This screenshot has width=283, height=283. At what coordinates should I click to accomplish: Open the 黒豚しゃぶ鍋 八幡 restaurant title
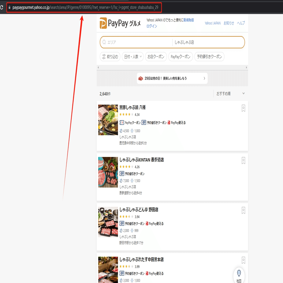pos(132,107)
